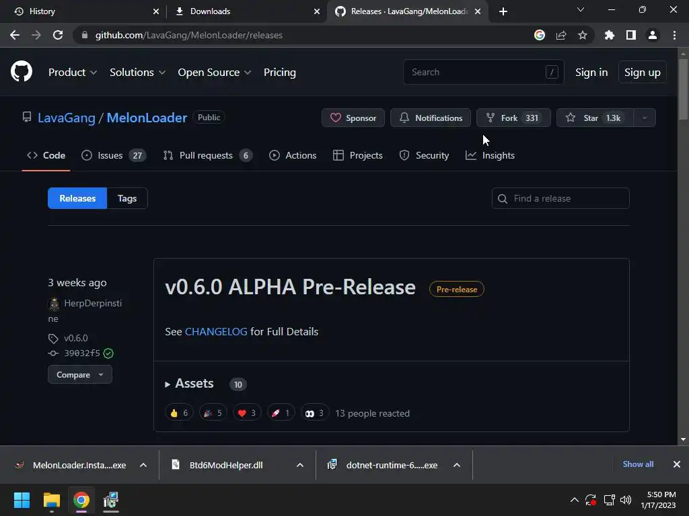Share this page using the share icon

(561, 35)
